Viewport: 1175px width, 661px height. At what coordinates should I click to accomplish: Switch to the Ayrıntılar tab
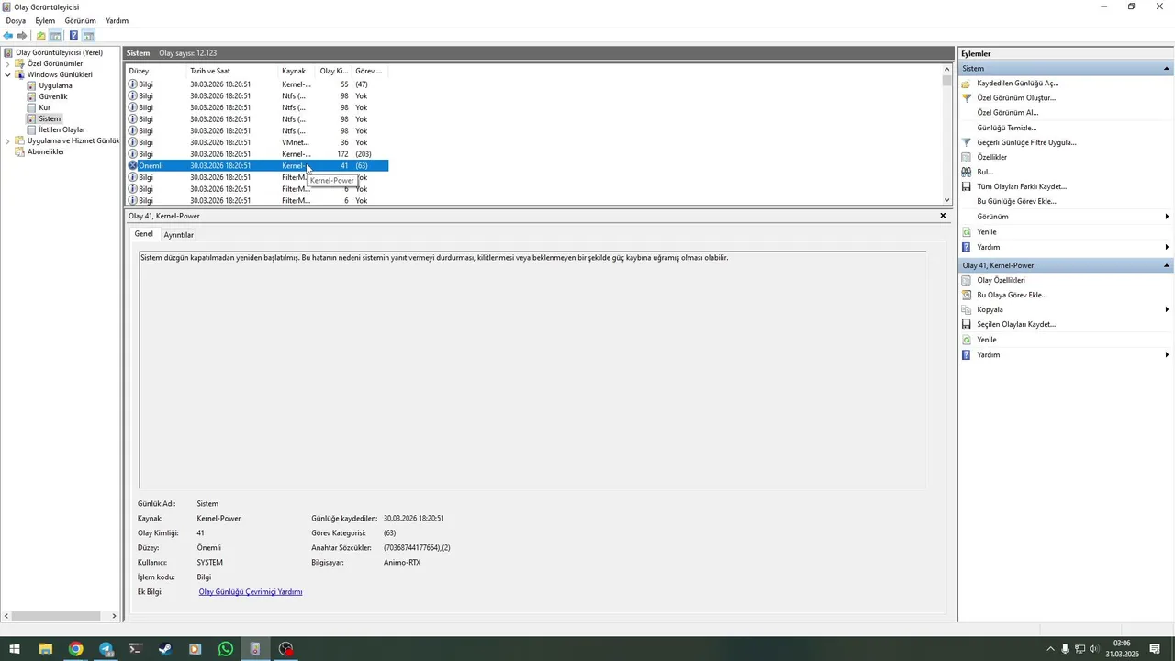click(178, 235)
